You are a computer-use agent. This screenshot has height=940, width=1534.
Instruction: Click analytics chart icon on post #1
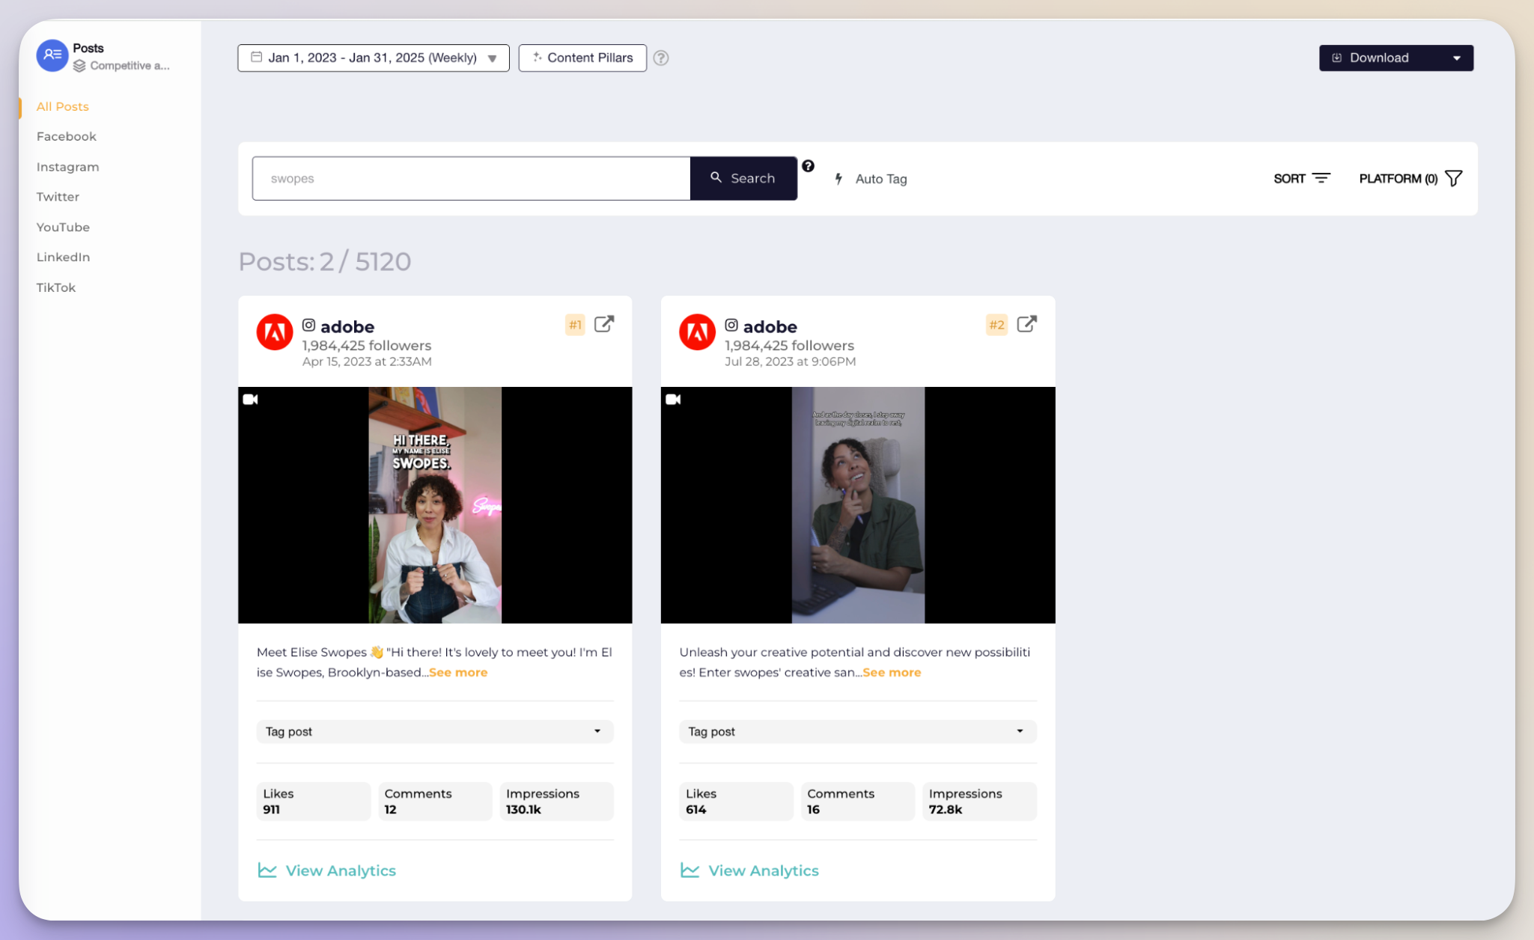[267, 870]
